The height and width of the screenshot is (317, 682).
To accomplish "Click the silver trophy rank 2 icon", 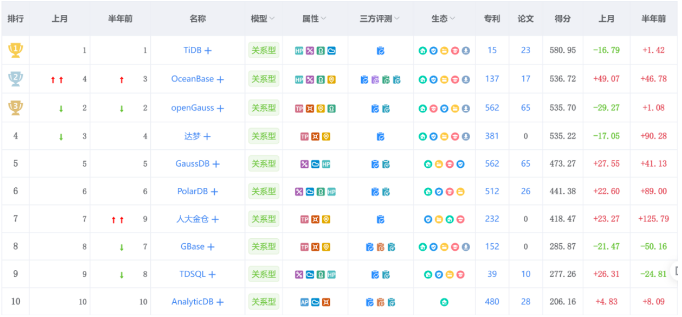I will tap(15, 79).
